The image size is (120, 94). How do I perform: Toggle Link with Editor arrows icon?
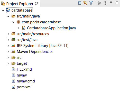pos(85,3)
